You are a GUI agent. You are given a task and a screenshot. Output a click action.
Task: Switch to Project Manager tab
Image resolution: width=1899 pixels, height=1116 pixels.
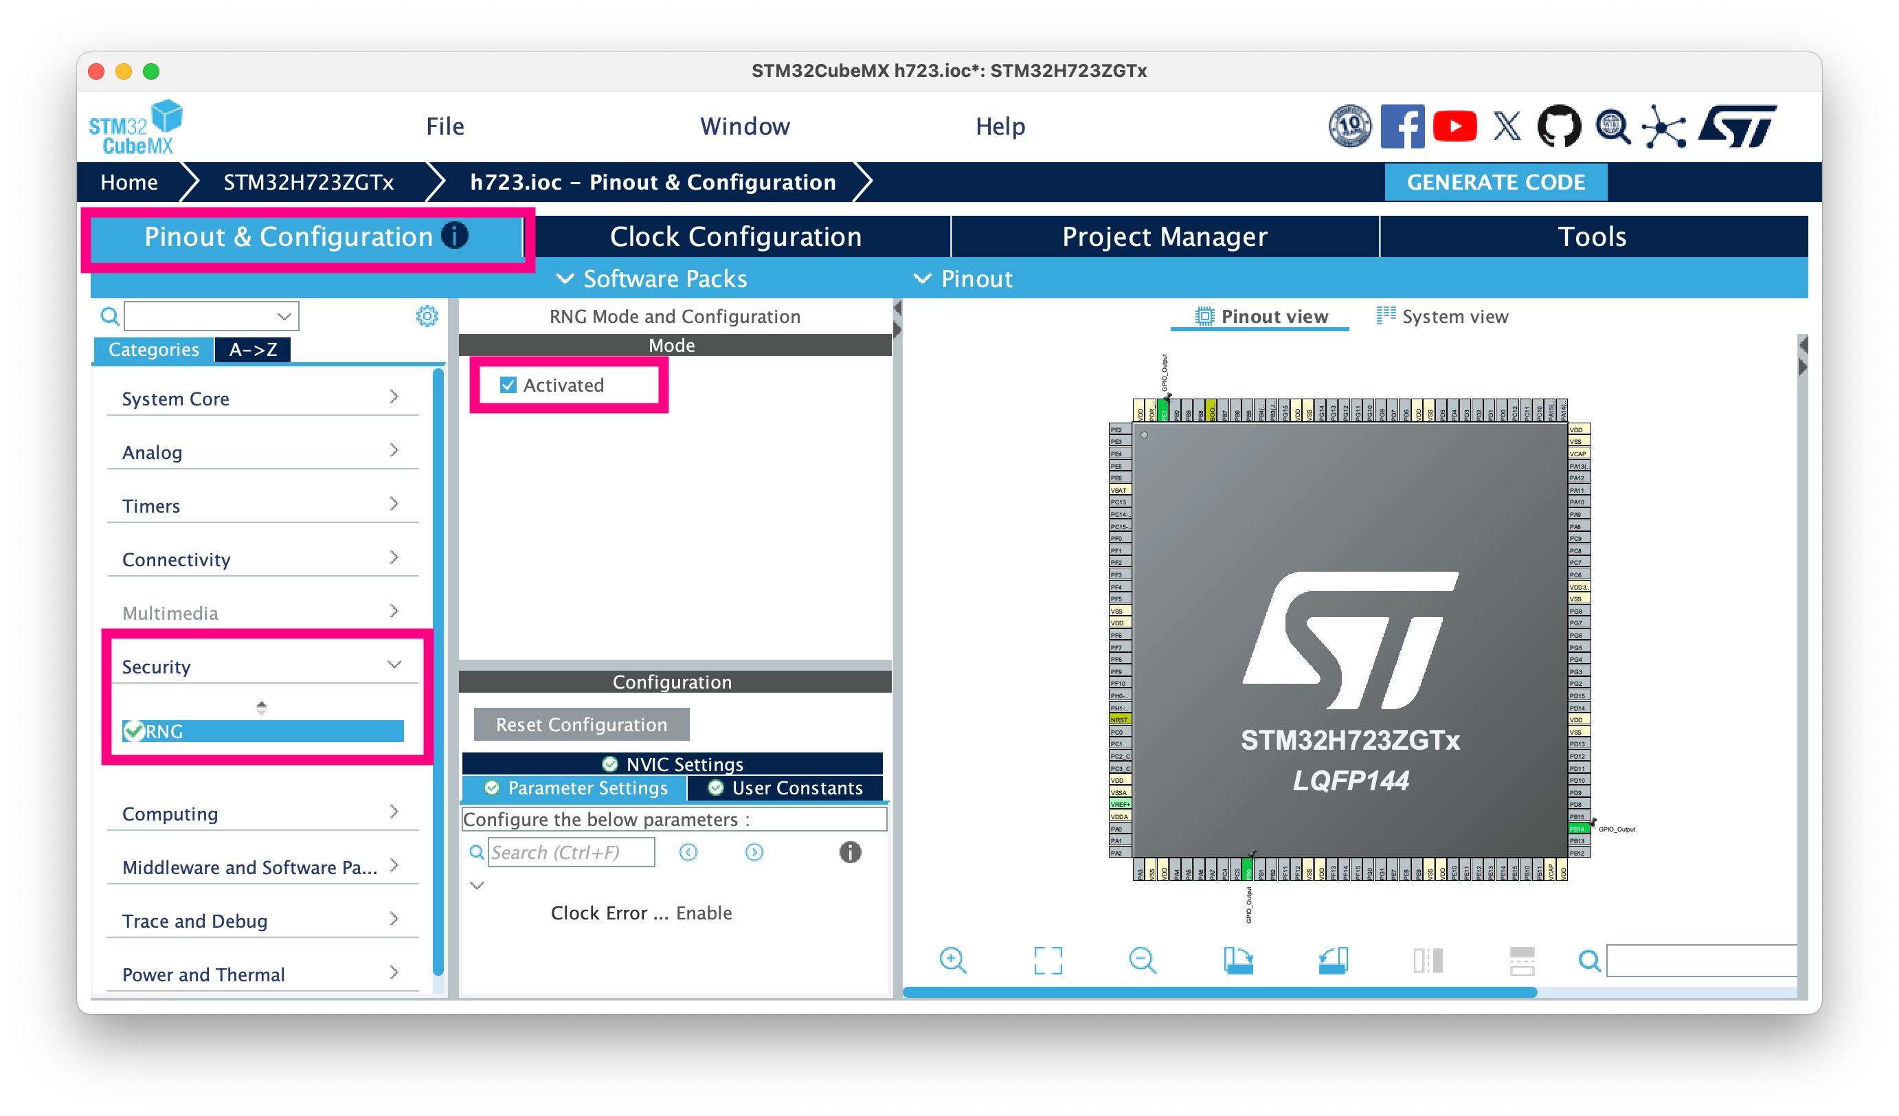(1165, 236)
